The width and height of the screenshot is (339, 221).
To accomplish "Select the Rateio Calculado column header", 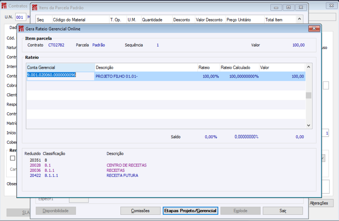I will [239, 68].
